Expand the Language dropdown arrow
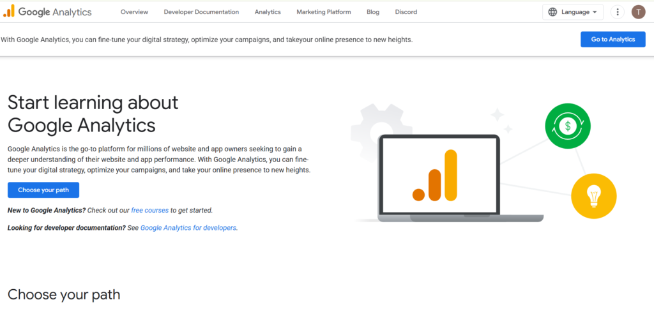 click(x=595, y=12)
